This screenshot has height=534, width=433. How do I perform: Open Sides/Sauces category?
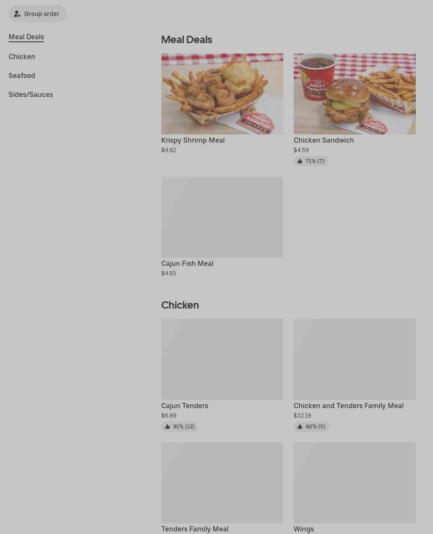(x=31, y=95)
